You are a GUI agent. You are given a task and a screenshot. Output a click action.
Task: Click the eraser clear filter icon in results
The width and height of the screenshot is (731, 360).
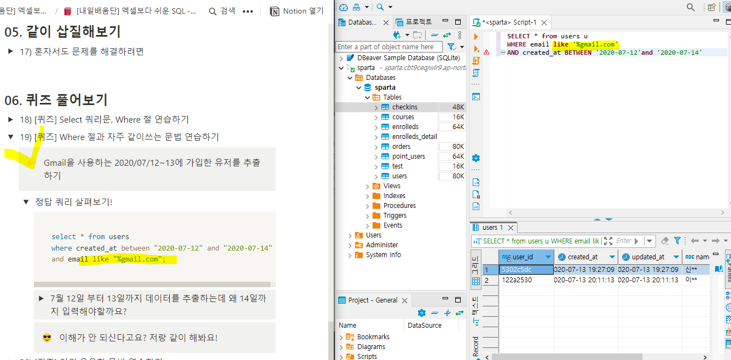point(665,241)
